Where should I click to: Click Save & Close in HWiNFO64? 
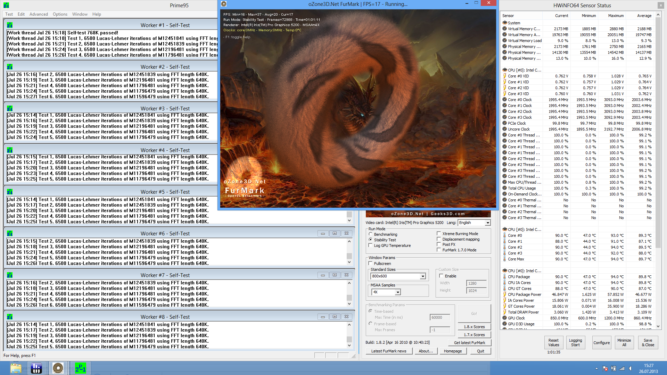tap(648, 342)
